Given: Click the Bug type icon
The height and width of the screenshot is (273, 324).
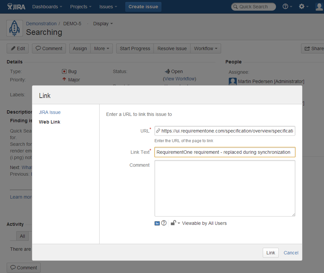Looking at the screenshot, I should [x=64, y=71].
